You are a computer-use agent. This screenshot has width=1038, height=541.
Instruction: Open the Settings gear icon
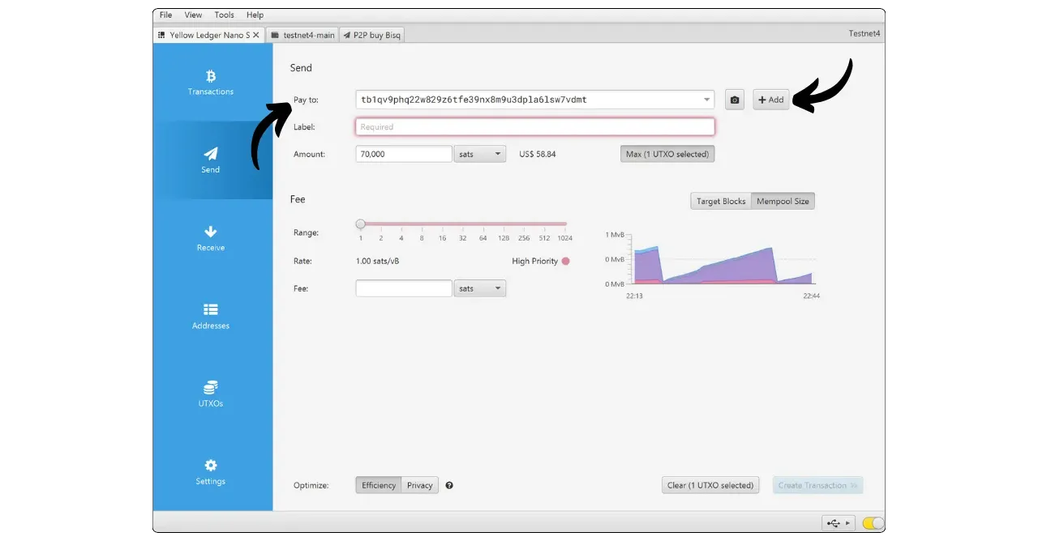211,466
